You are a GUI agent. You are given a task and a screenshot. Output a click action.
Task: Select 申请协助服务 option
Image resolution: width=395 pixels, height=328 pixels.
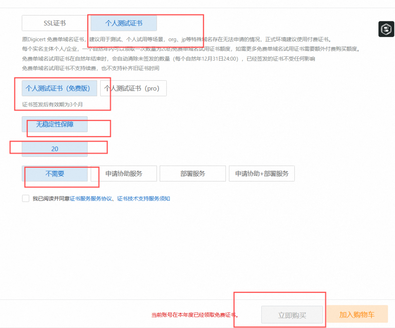point(123,173)
